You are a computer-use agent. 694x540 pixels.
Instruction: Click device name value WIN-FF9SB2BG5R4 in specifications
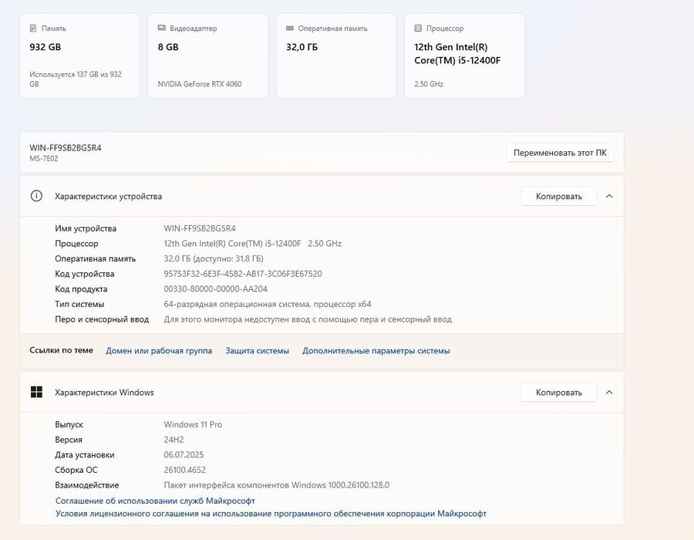[200, 228]
